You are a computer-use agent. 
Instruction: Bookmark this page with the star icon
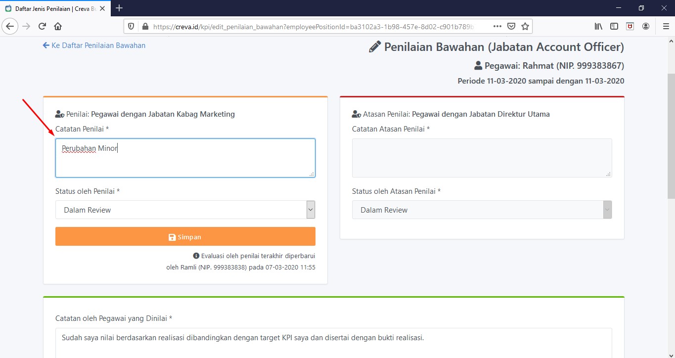pyautogui.click(x=525, y=26)
